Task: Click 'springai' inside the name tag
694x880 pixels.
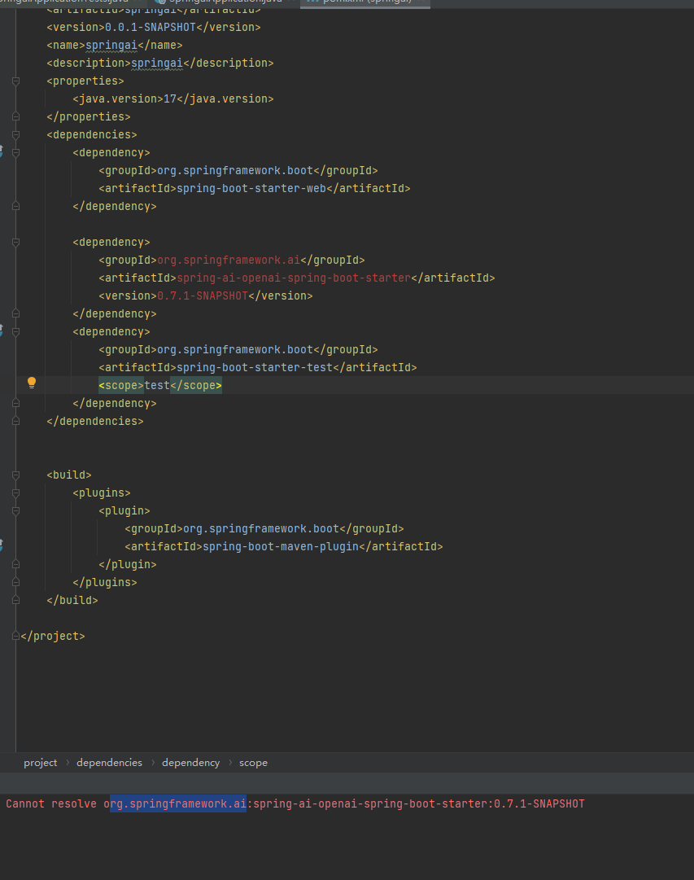Action: [111, 45]
